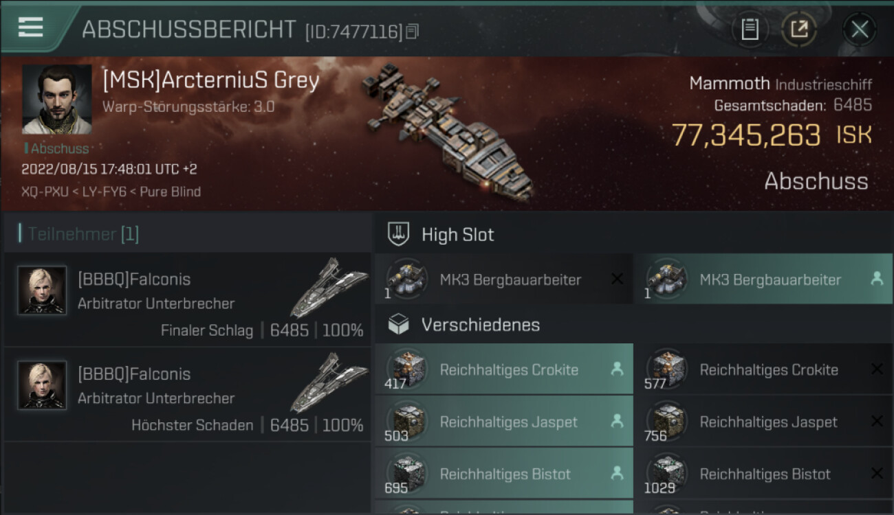The image size is (894, 515).
Task: Open the clipboard notes icon
Action: click(750, 29)
